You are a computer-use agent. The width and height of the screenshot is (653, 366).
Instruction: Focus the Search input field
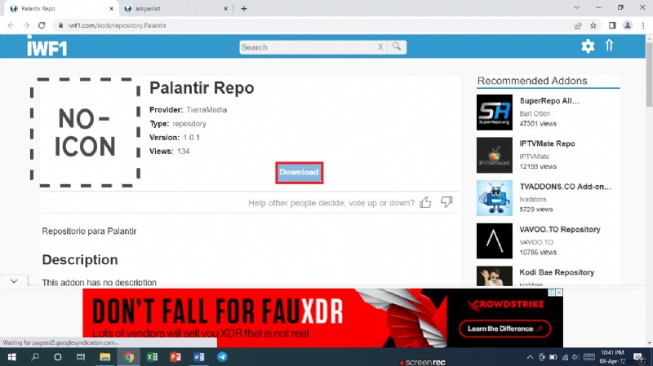308,47
